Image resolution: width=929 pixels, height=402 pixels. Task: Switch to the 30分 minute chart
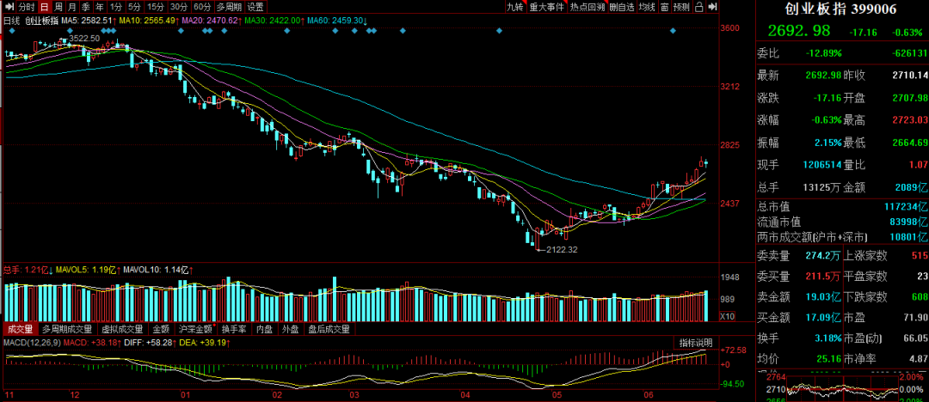(x=178, y=7)
